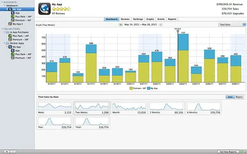This screenshot has width=247, height=154.
Task: Collapse the COLLECTIONS section triangle
Action: pos(2,29)
